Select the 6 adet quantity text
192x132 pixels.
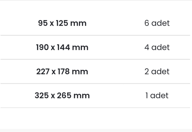tap(157, 23)
